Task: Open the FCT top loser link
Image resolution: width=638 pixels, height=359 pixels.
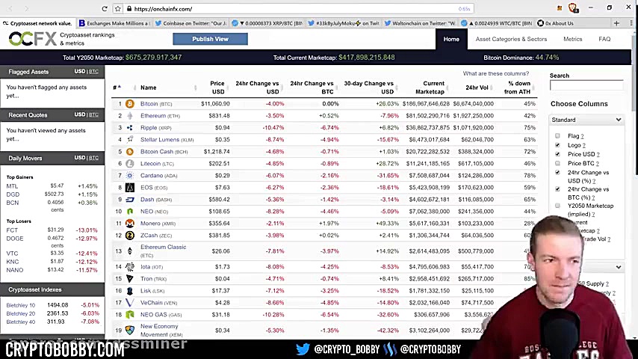Action: [x=12, y=230]
